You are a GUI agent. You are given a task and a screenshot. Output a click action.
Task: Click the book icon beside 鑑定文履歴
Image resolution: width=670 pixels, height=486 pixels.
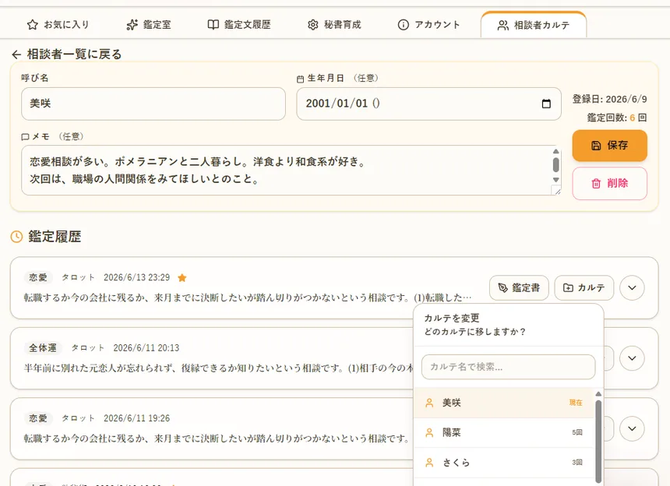point(213,25)
